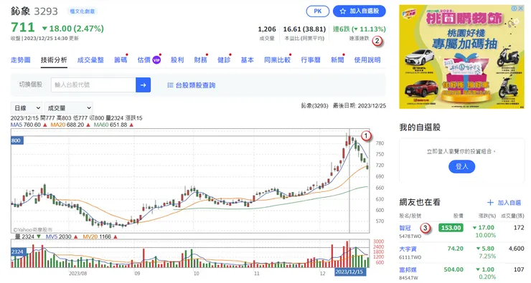The image size is (531, 283).
Task: Click 加入自選 plus link
Action: (504, 203)
